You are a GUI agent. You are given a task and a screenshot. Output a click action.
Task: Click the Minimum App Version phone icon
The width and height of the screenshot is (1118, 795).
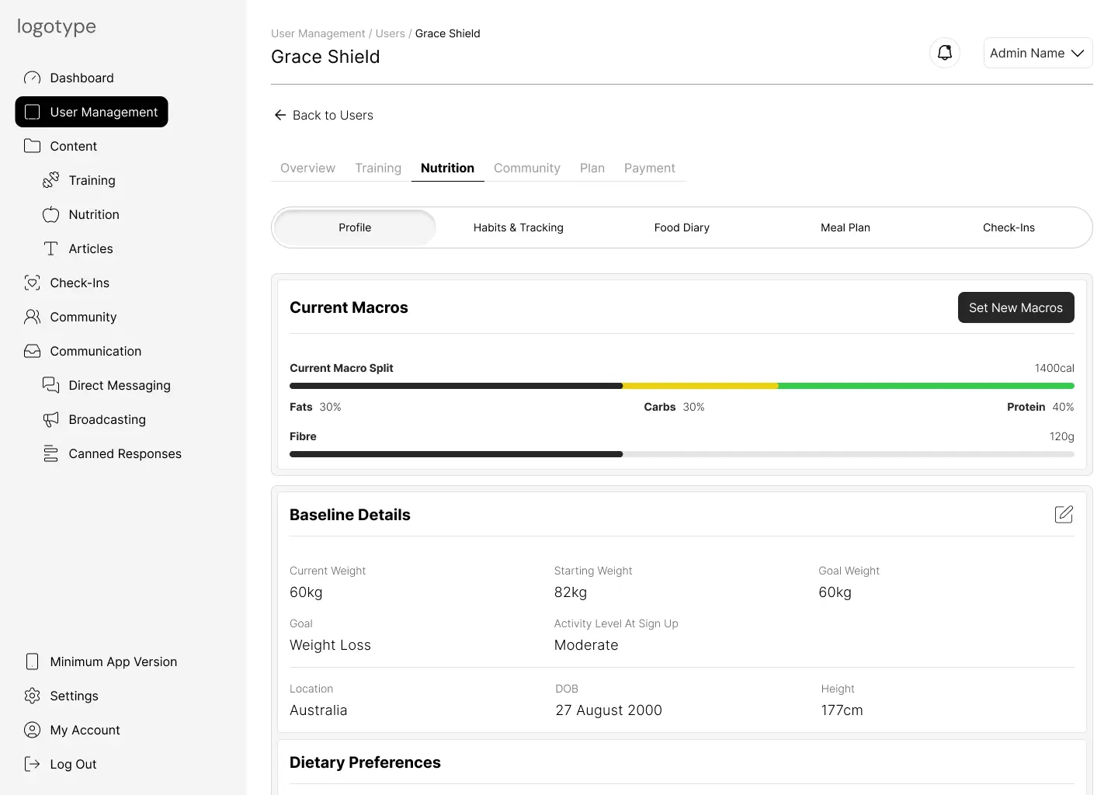click(32, 661)
